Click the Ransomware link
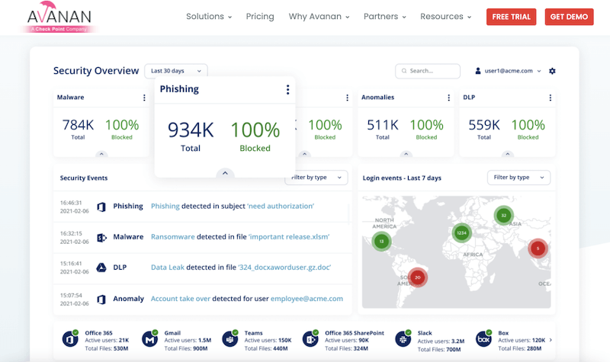 (173, 237)
